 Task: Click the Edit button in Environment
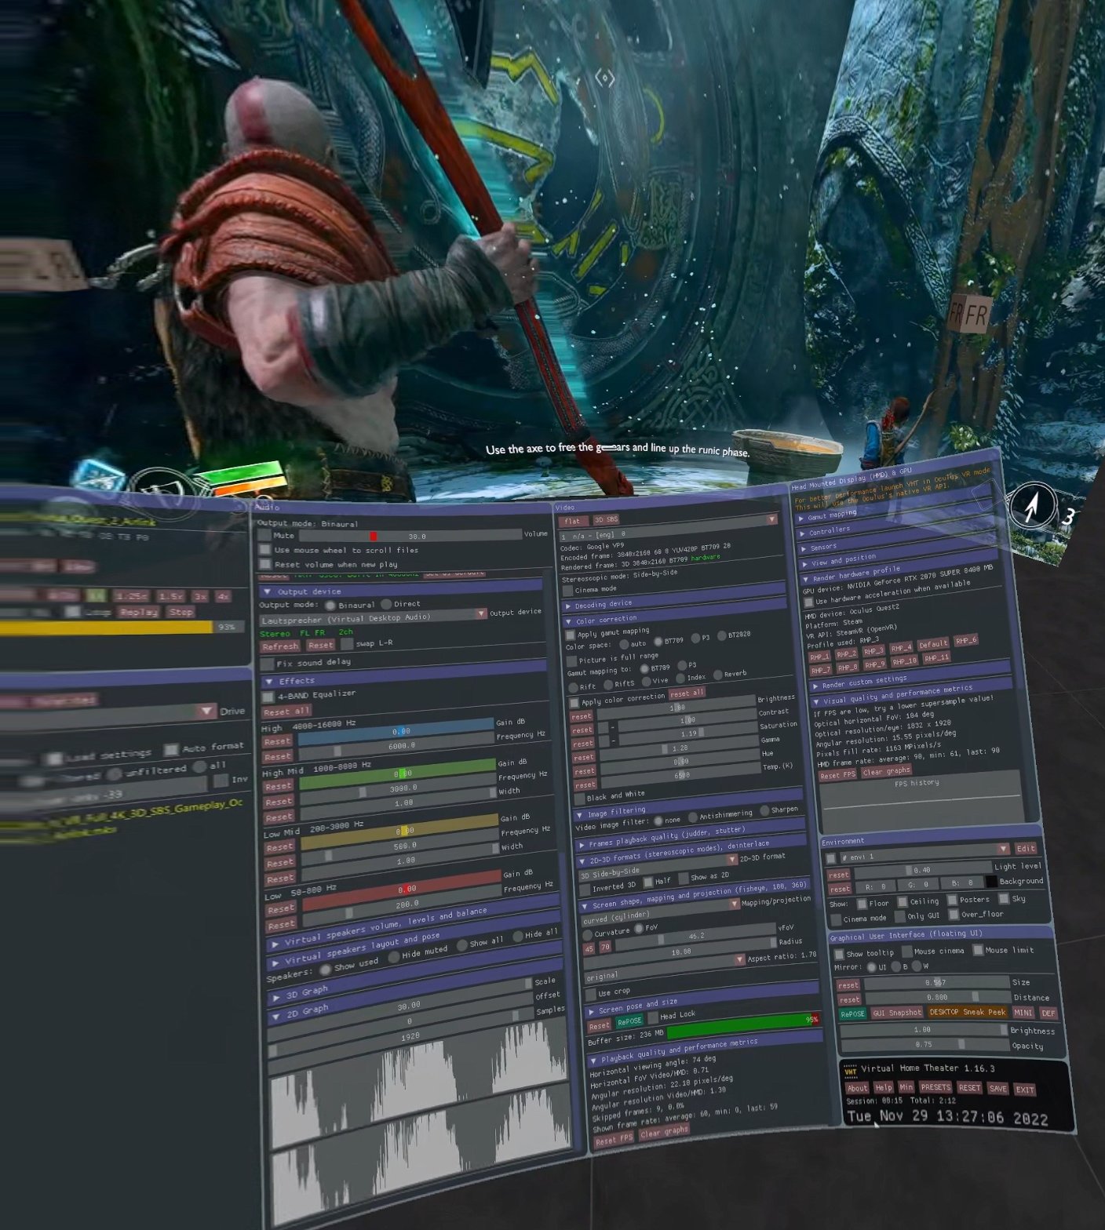tap(1026, 848)
